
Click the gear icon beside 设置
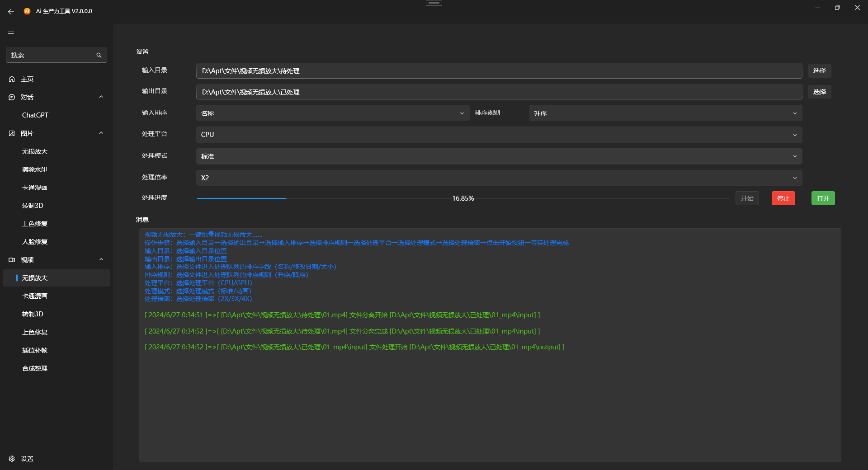click(x=12, y=459)
